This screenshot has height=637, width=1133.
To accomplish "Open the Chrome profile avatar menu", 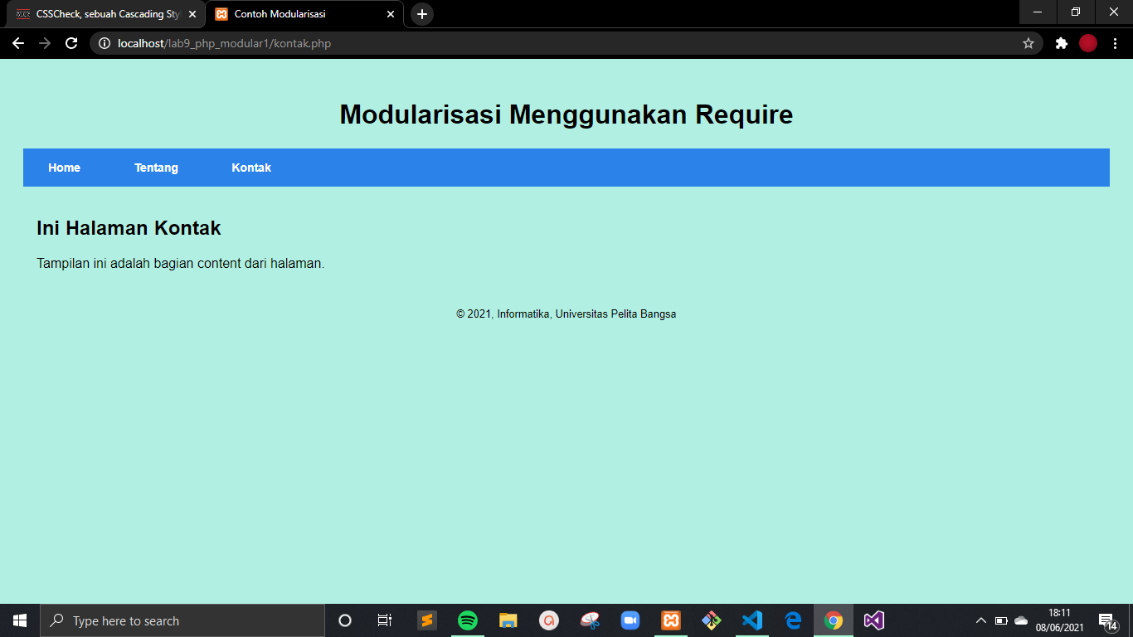I will [1087, 43].
